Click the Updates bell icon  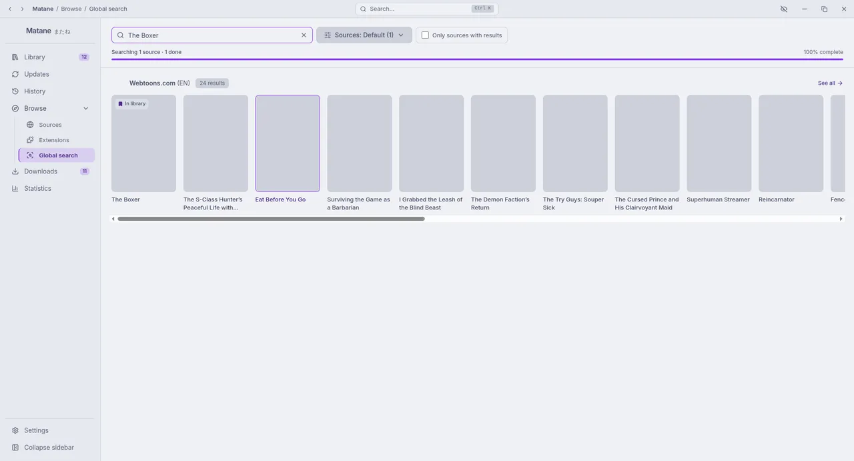pyautogui.click(x=15, y=74)
